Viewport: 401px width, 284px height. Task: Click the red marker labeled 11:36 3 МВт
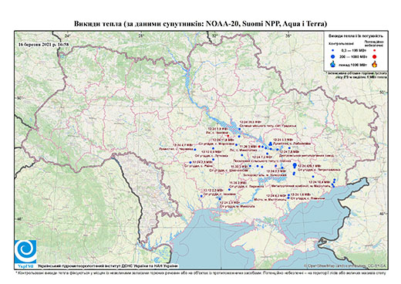259,147
